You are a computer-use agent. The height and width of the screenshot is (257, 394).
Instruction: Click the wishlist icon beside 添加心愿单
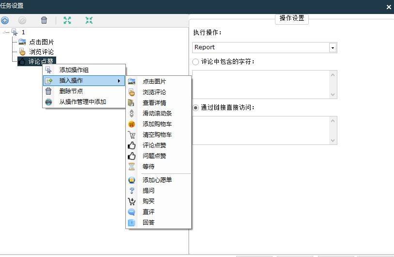(132, 180)
